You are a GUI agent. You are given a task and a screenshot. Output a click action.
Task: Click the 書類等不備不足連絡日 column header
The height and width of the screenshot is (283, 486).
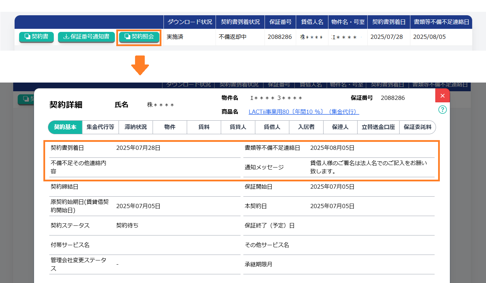[441, 22]
